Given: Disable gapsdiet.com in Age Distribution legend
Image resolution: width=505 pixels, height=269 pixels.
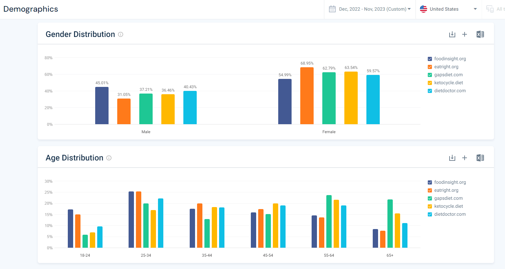Looking at the screenshot, I should click(x=430, y=198).
